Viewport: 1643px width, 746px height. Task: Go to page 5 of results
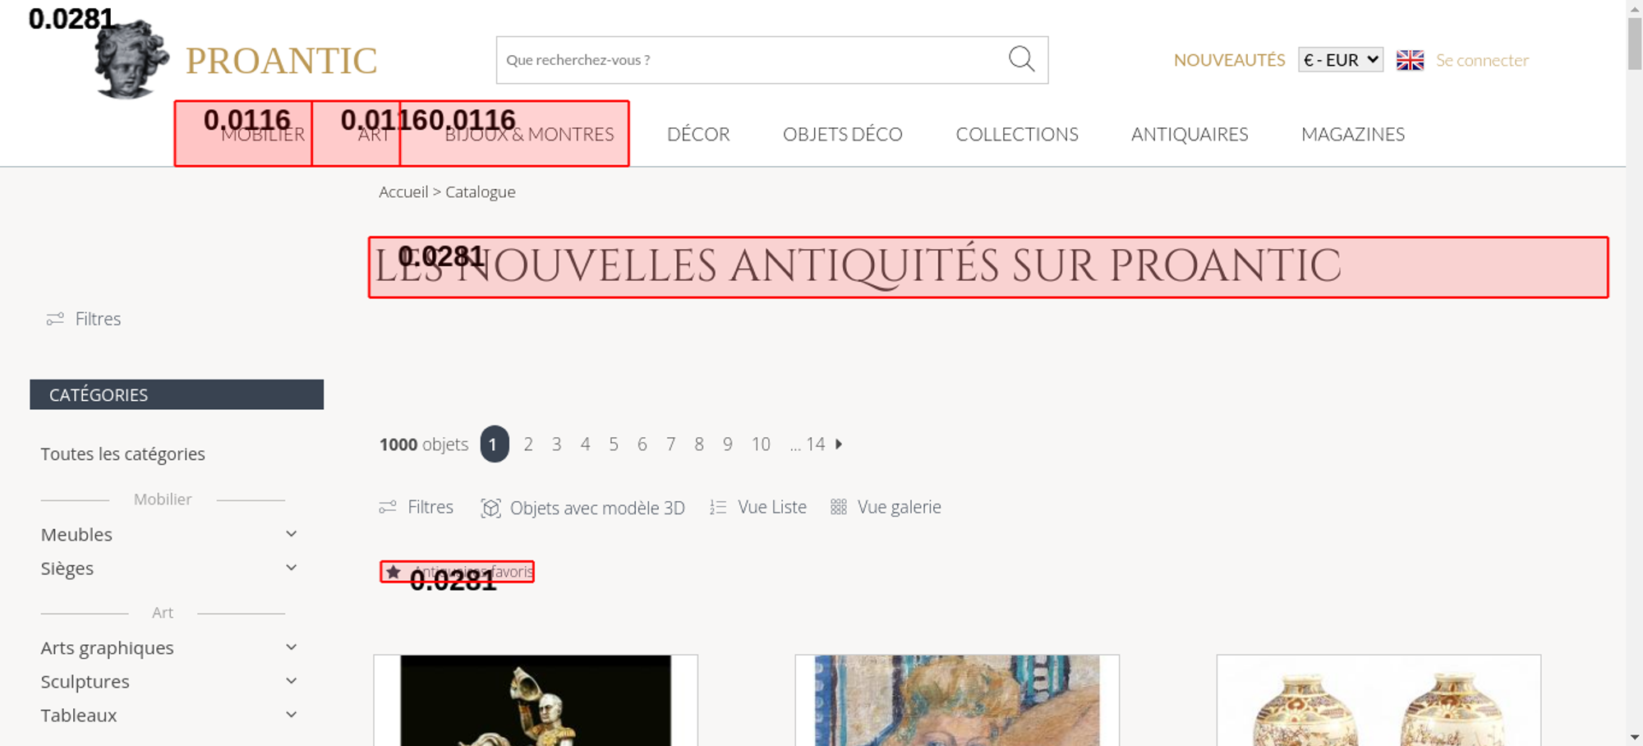614,444
